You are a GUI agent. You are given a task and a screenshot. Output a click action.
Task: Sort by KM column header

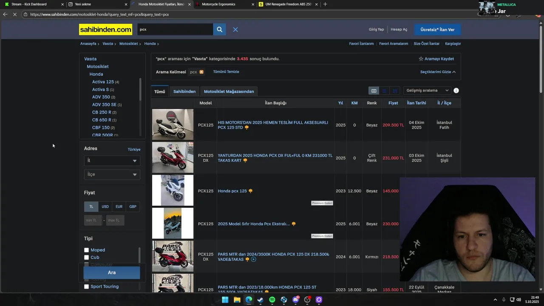tap(354, 103)
